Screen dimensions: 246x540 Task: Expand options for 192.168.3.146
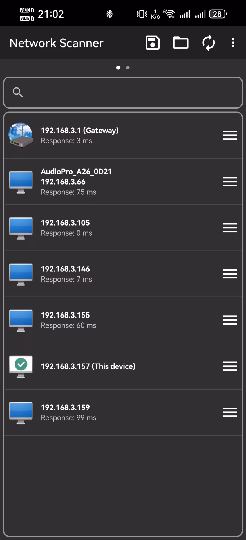[x=230, y=274]
